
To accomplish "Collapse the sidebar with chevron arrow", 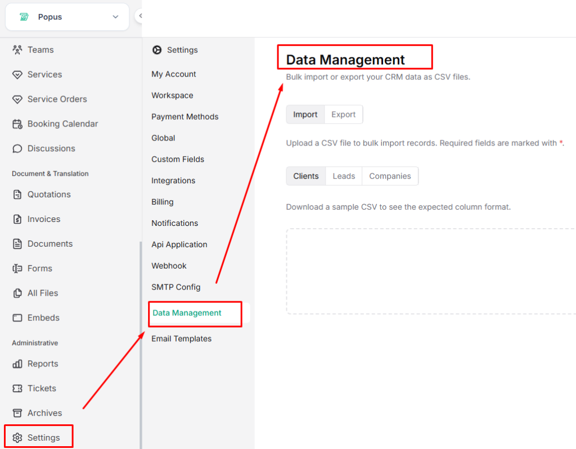I will coord(139,16).
